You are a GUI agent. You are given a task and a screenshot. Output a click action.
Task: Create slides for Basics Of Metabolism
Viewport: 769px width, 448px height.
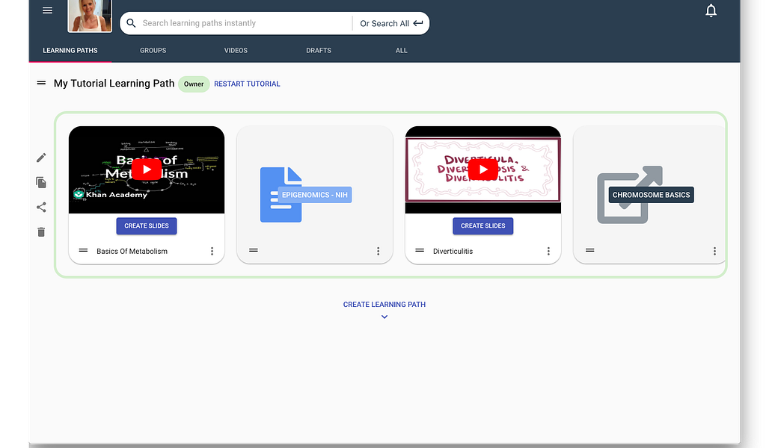pyautogui.click(x=147, y=225)
